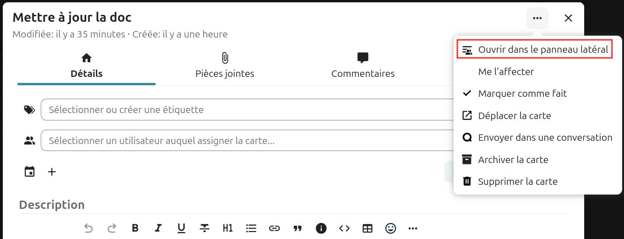
Task: Insert a link in the description
Action: tap(274, 228)
